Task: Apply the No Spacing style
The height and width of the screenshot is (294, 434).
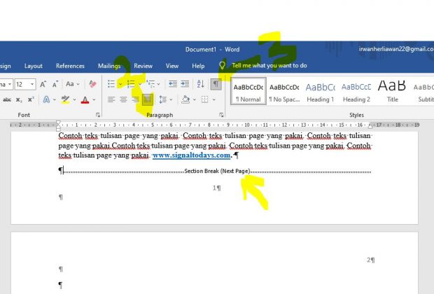Action: pyautogui.click(x=284, y=92)
